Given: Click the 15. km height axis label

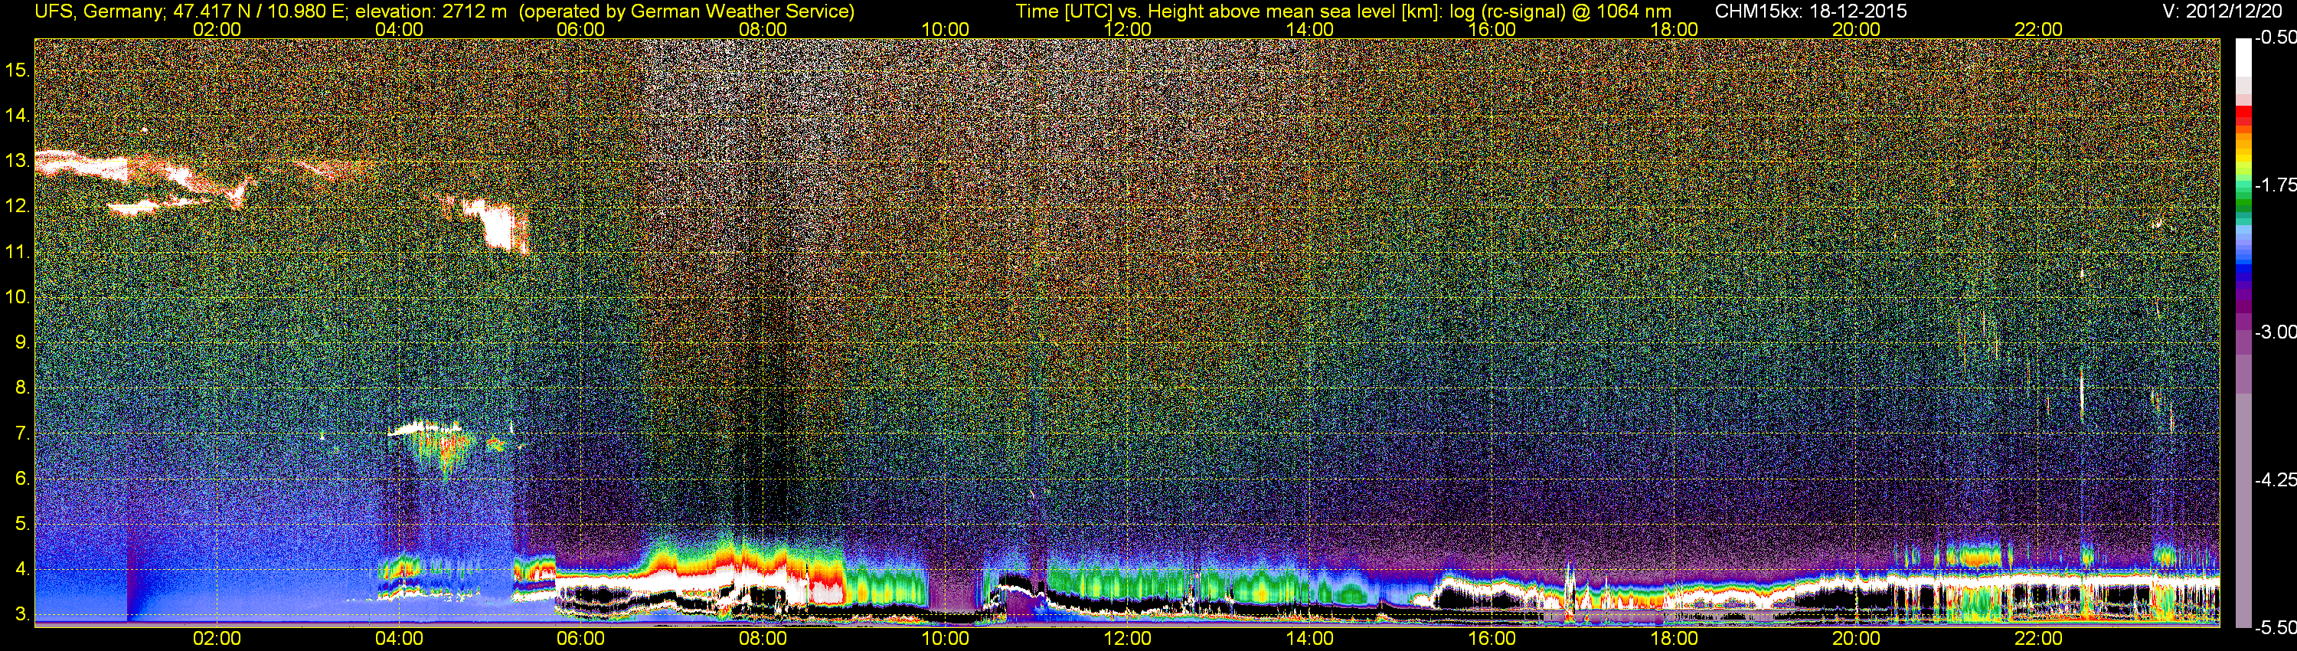Looking at the screenshot, I should [18, 70].
